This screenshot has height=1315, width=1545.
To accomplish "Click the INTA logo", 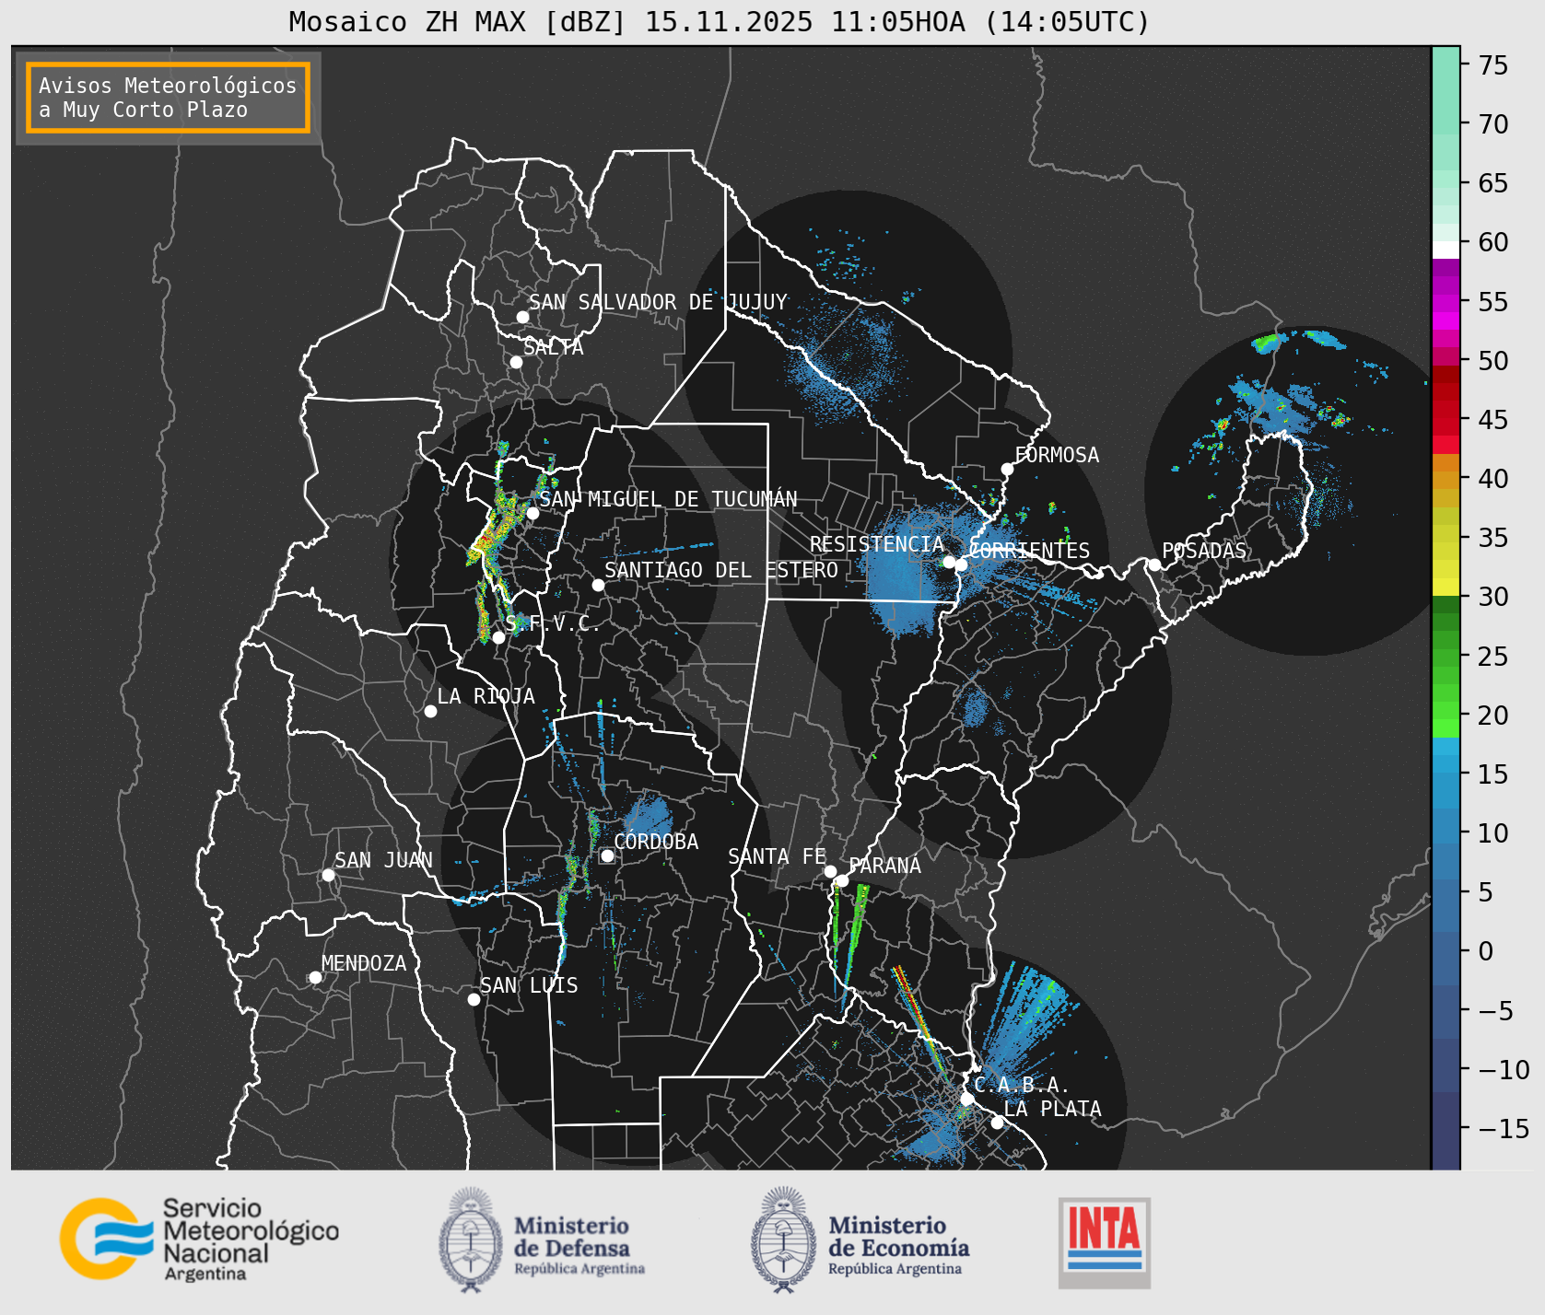I will (1105, 1242).
